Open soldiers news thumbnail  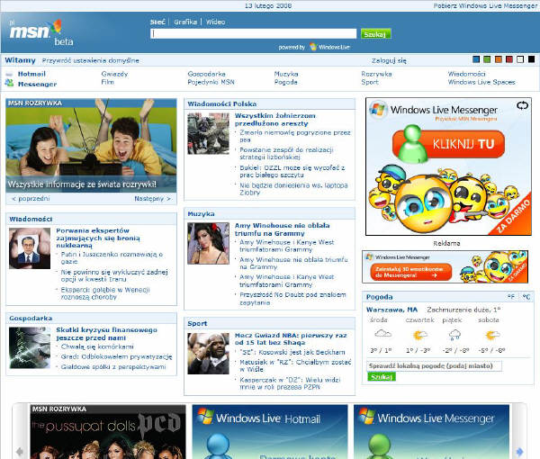(x=208, y=133)
